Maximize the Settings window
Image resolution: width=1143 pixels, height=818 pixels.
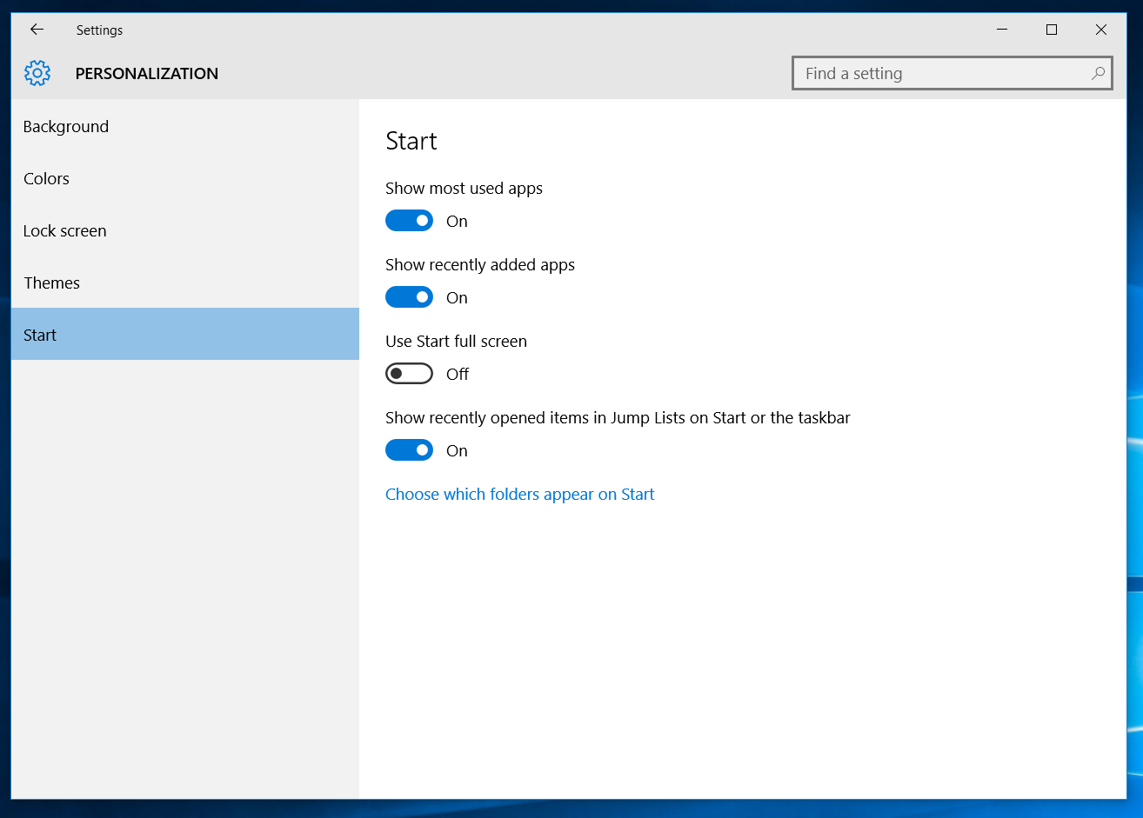(1052, 30)
